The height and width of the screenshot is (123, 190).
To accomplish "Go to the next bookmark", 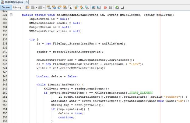I will click(x=82, y=8).
